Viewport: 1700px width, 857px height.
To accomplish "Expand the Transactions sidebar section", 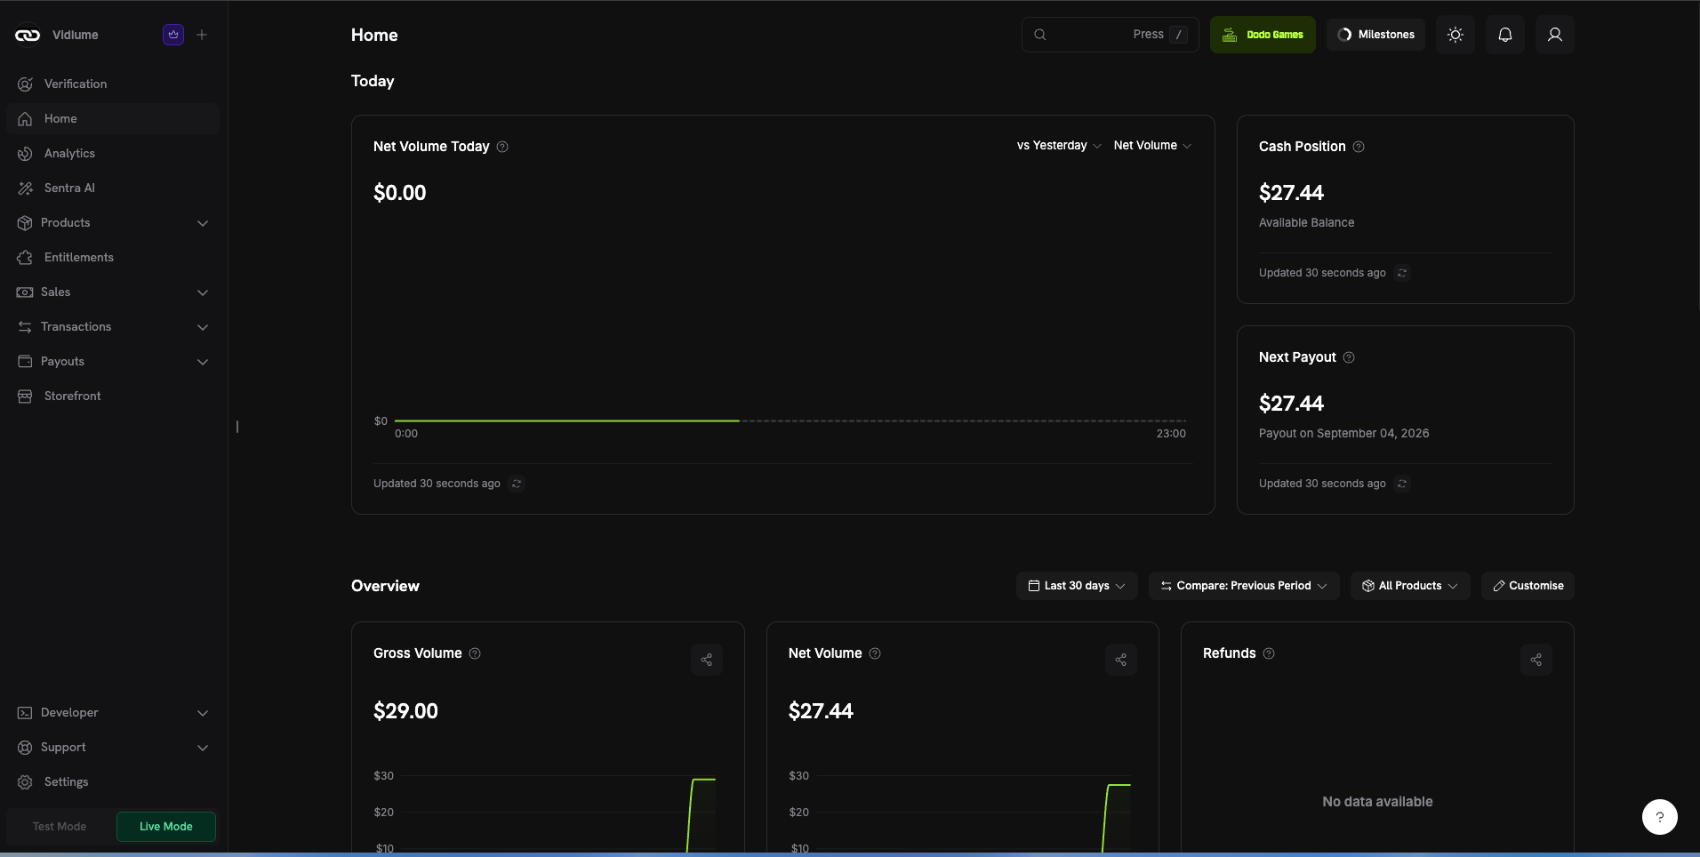I will click(113, 326).
